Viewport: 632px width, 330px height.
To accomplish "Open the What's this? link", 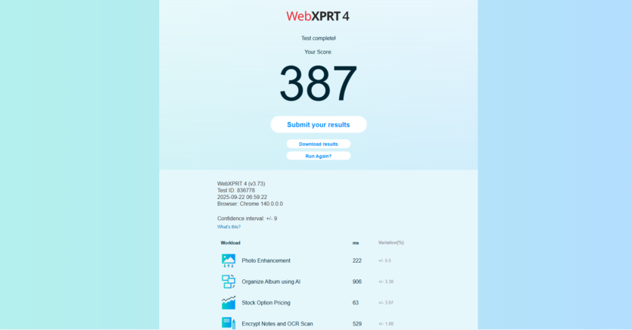I will click(229, 227).
